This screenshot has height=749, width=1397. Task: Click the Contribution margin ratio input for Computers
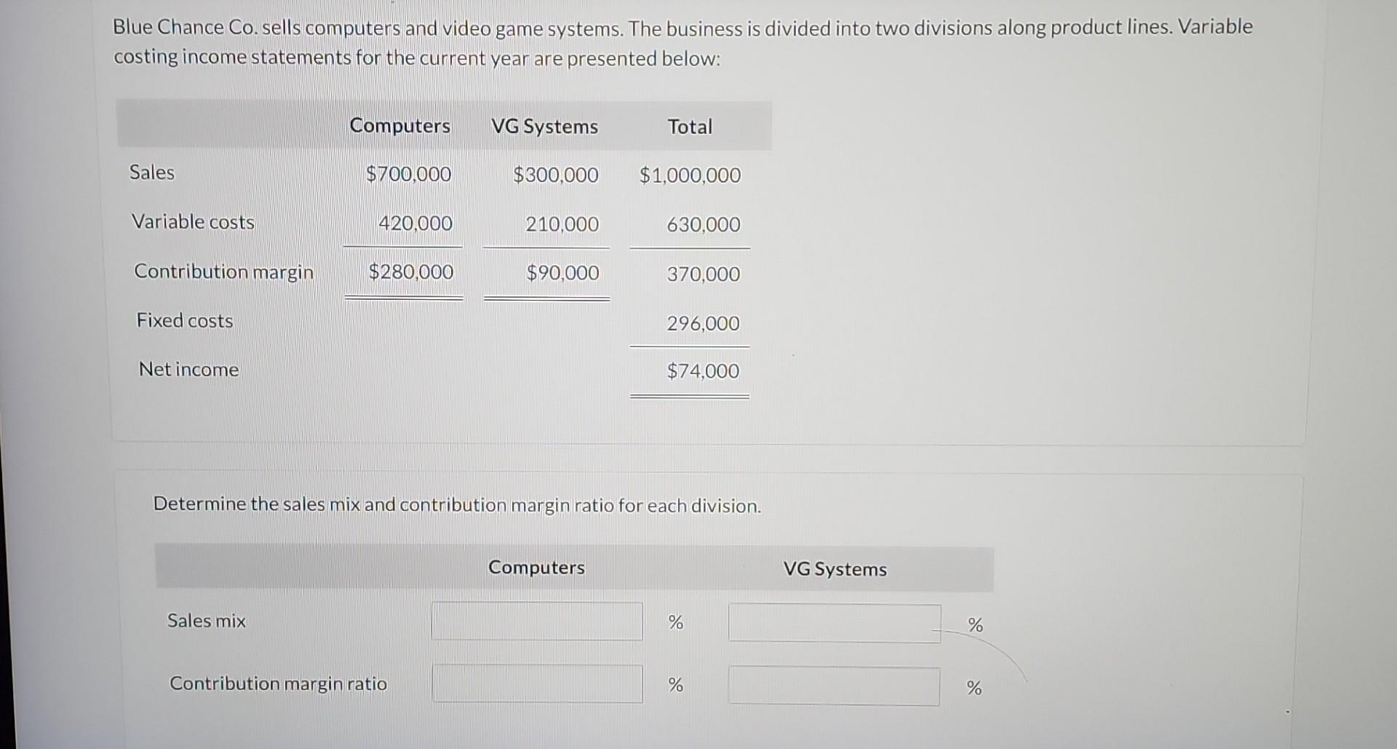coord(536,683)
